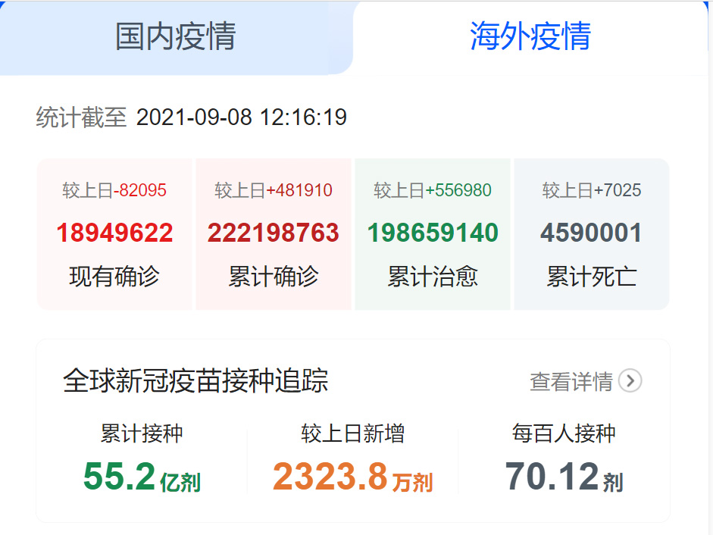Select the 海外疫情 tab
This screenshot has width=713, height=535.
coord(530,36)
